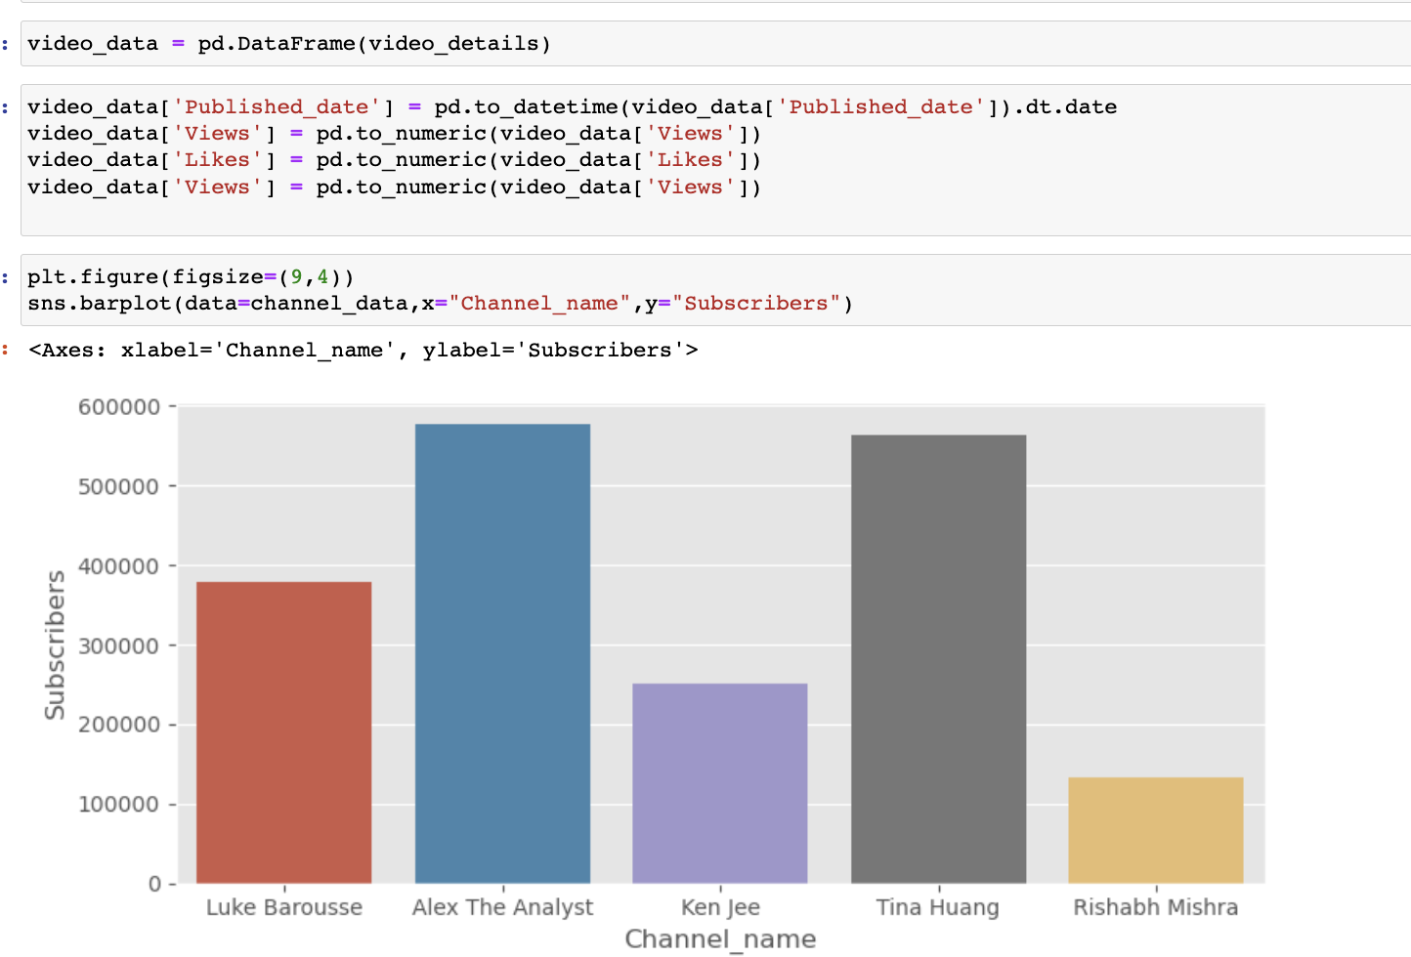Image resolution: width=1411 pixels, height=957 pixels.
Task: Click the Subscribers y-axis title
Action: click(x=55, y=645)
